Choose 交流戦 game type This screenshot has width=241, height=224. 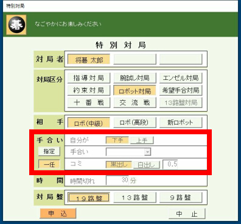(134, 103)
